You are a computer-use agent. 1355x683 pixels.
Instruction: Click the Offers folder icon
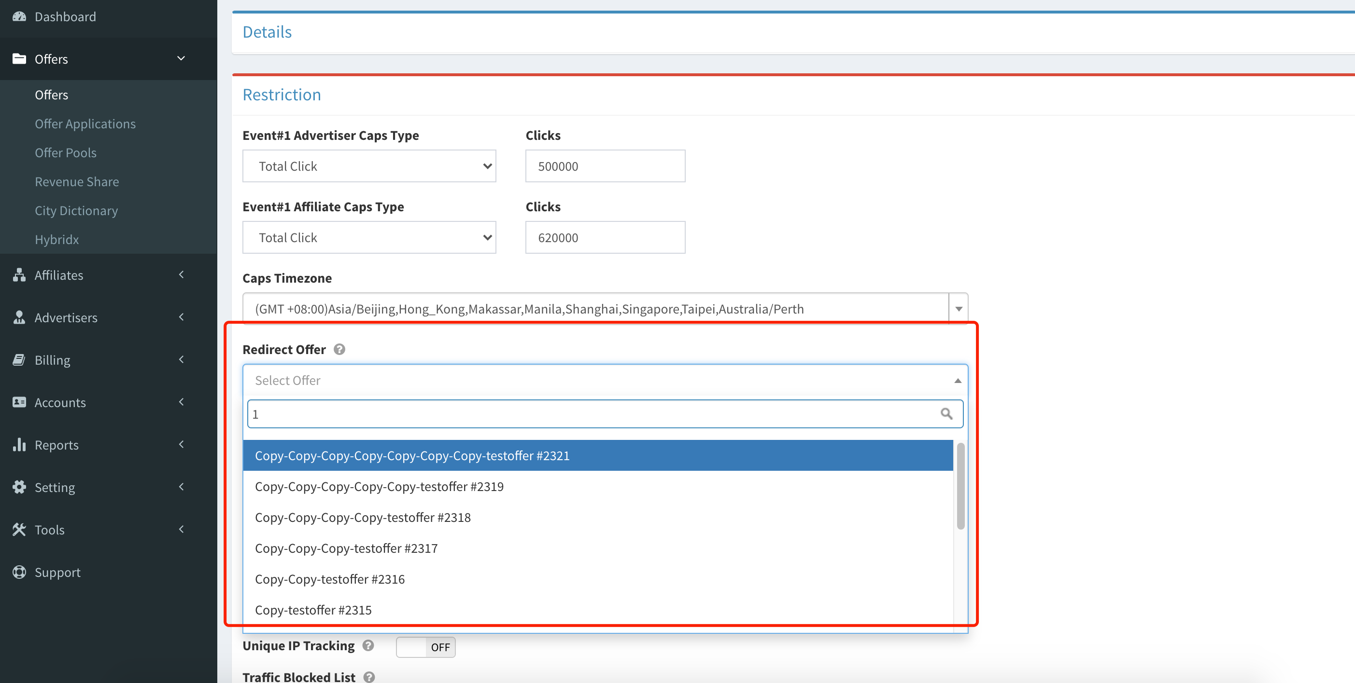point(19,59)
